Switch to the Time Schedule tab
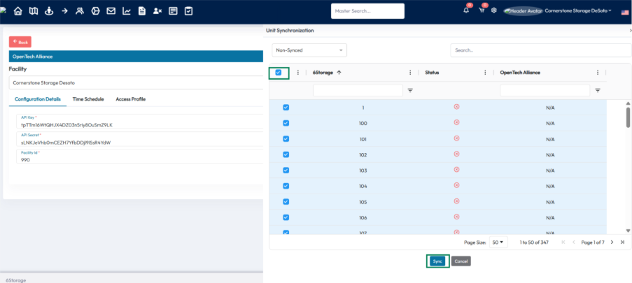Viewport: 632px width, 283px height. coord(88,99)
